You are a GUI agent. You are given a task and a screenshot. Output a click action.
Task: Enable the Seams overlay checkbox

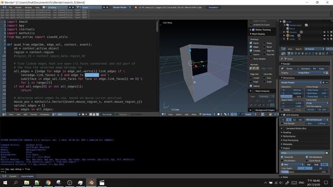coord(251,55)
